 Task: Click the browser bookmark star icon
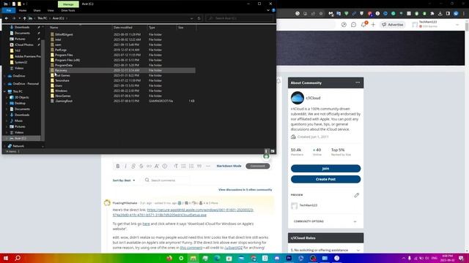click(x=321, y=13)
